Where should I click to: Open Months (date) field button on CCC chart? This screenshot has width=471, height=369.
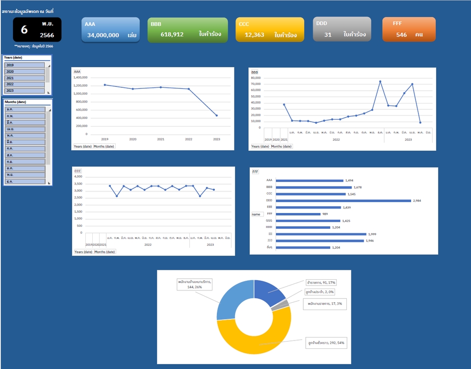pos(105,252)
